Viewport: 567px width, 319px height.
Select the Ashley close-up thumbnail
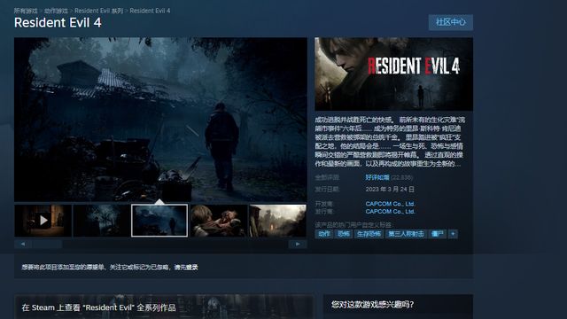coord(219,221)
